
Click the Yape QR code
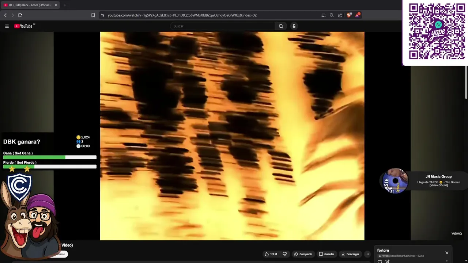[437, 31]
